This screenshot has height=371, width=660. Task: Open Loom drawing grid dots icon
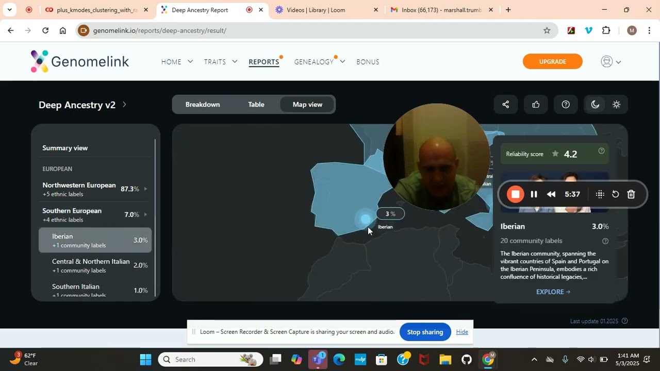(x=600, y=194)
